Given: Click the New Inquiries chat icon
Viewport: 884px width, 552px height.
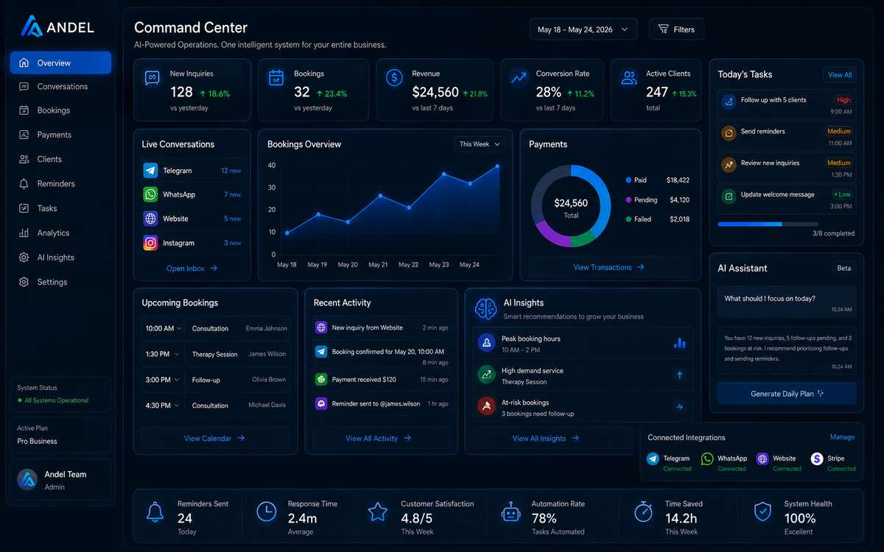Looking at the screenshot, I should point(152,78).
